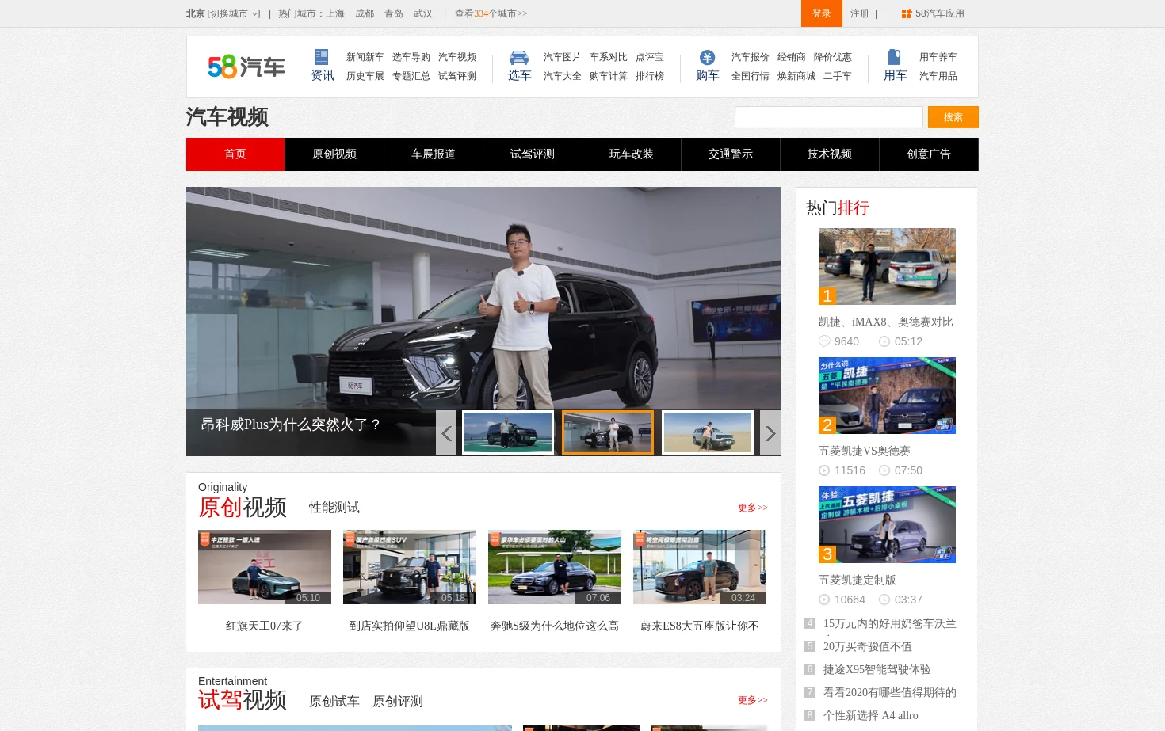Image resolution: width=1165 pixels, height=731 pixels.
Task: Switch to 原创视频 tab
Action: point(334,154)
